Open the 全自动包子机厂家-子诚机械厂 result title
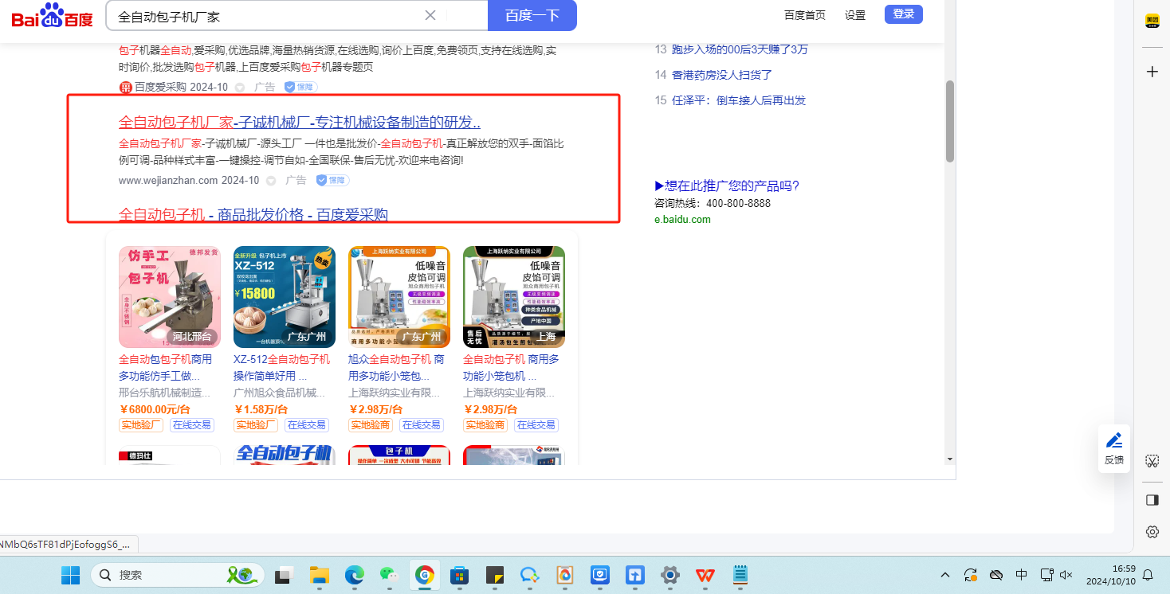 tap(300, 123)
